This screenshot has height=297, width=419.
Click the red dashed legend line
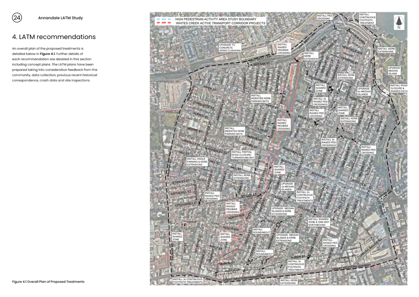coord(164,23)
